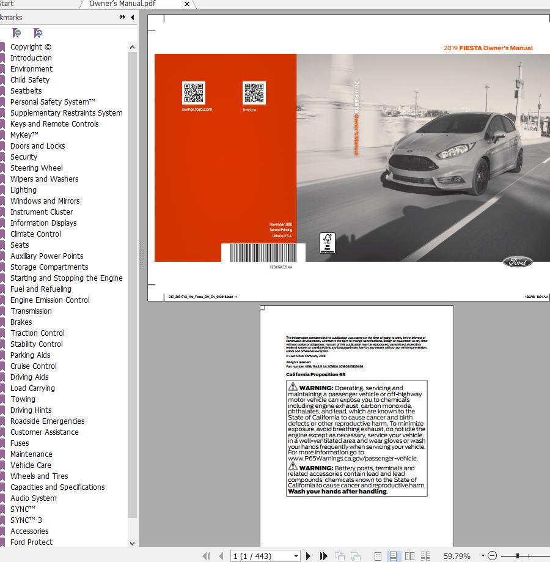Click the bookmarks scrollbar down arrow

[x=132, y=543]
